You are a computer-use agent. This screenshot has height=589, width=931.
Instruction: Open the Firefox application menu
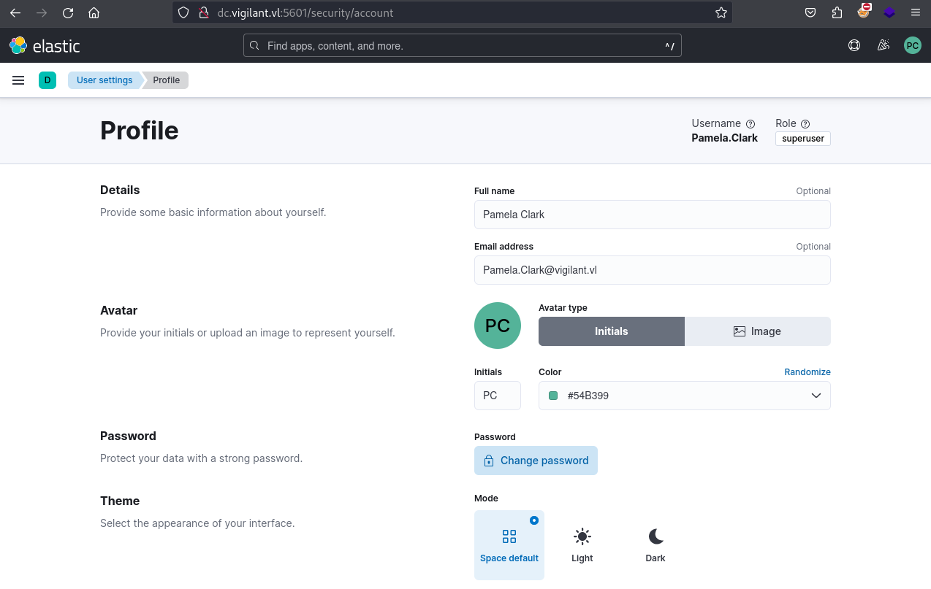tap(916, 12)
